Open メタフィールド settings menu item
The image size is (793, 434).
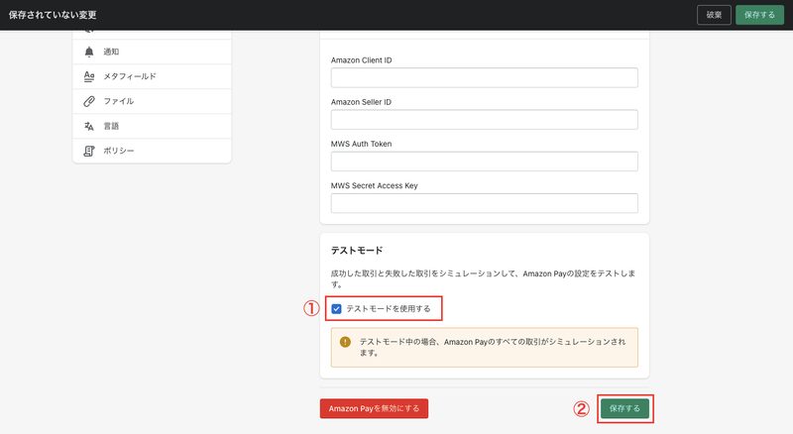pos(153,76)
